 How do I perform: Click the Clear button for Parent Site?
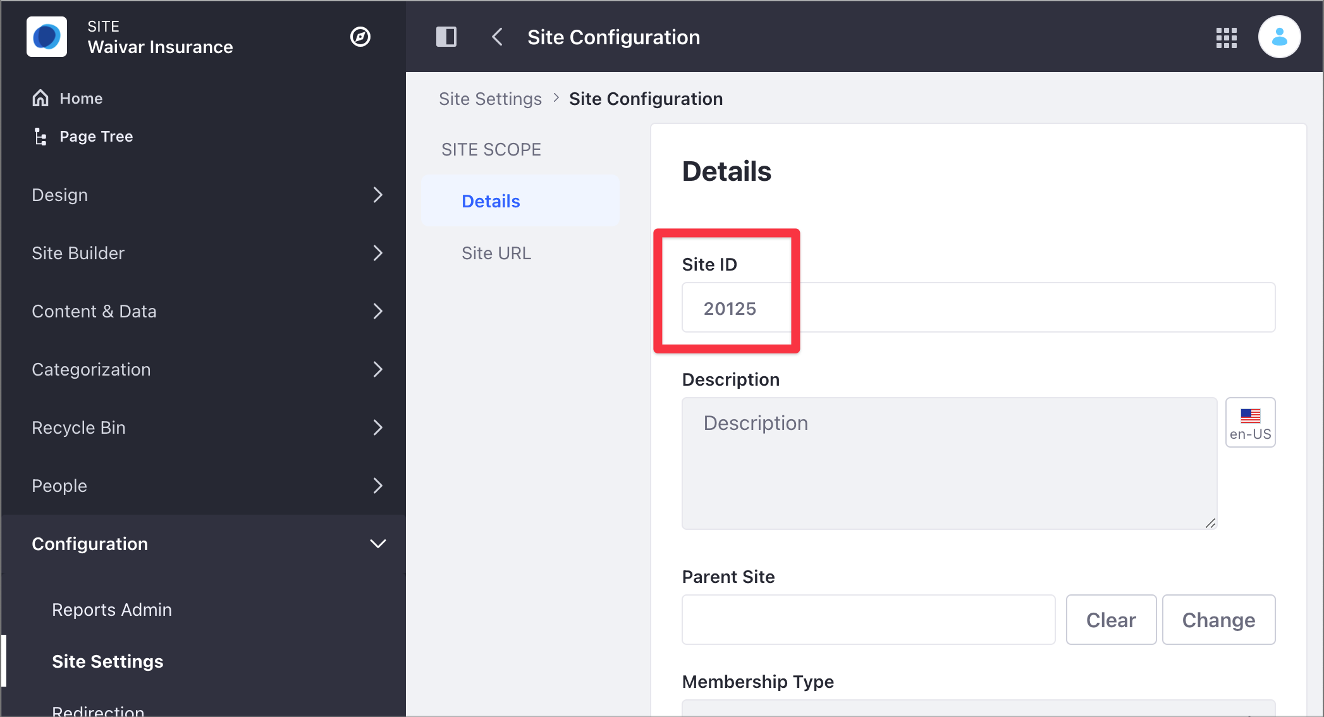coord(1110,618)
